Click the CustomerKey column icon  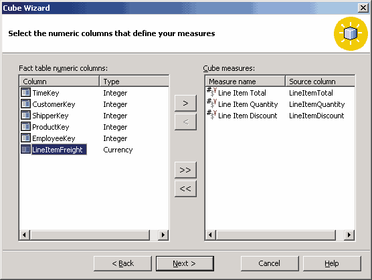(25, 104)
